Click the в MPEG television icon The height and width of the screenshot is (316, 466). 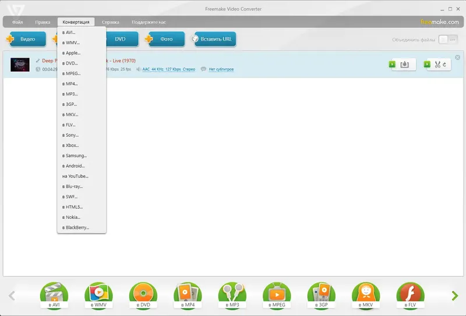277,296
